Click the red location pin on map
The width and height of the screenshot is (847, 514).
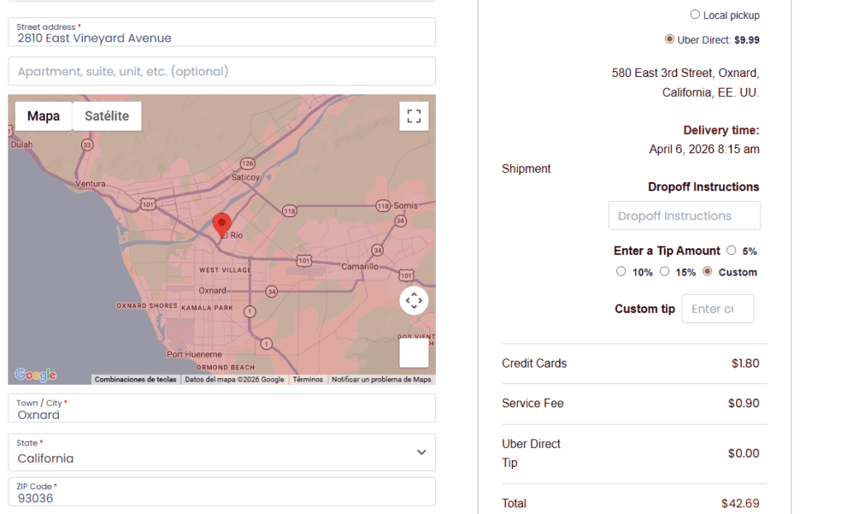click(x=222, y=225)
